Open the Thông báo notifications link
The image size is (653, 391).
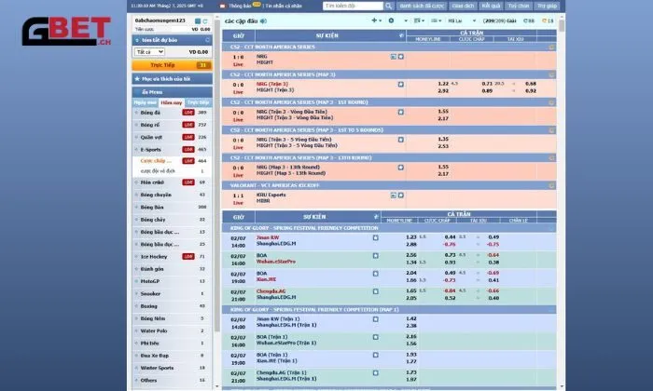coord(240,6)
